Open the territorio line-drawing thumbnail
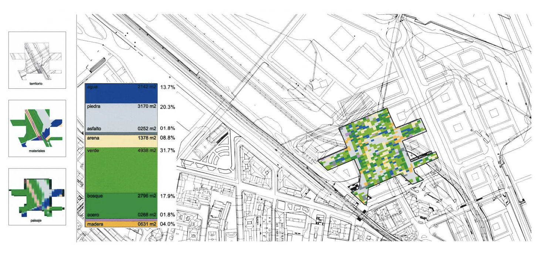This screenshot has width=548, height=257. (37, 60)
